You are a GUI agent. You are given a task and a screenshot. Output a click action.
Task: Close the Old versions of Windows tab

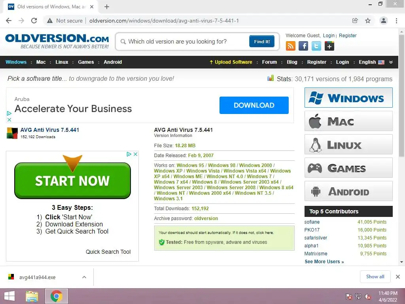(92, 7)
